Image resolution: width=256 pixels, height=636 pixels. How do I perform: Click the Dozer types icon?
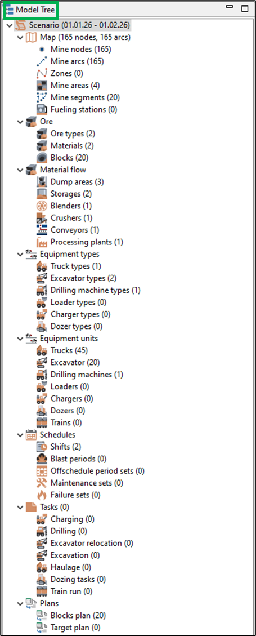42,327
